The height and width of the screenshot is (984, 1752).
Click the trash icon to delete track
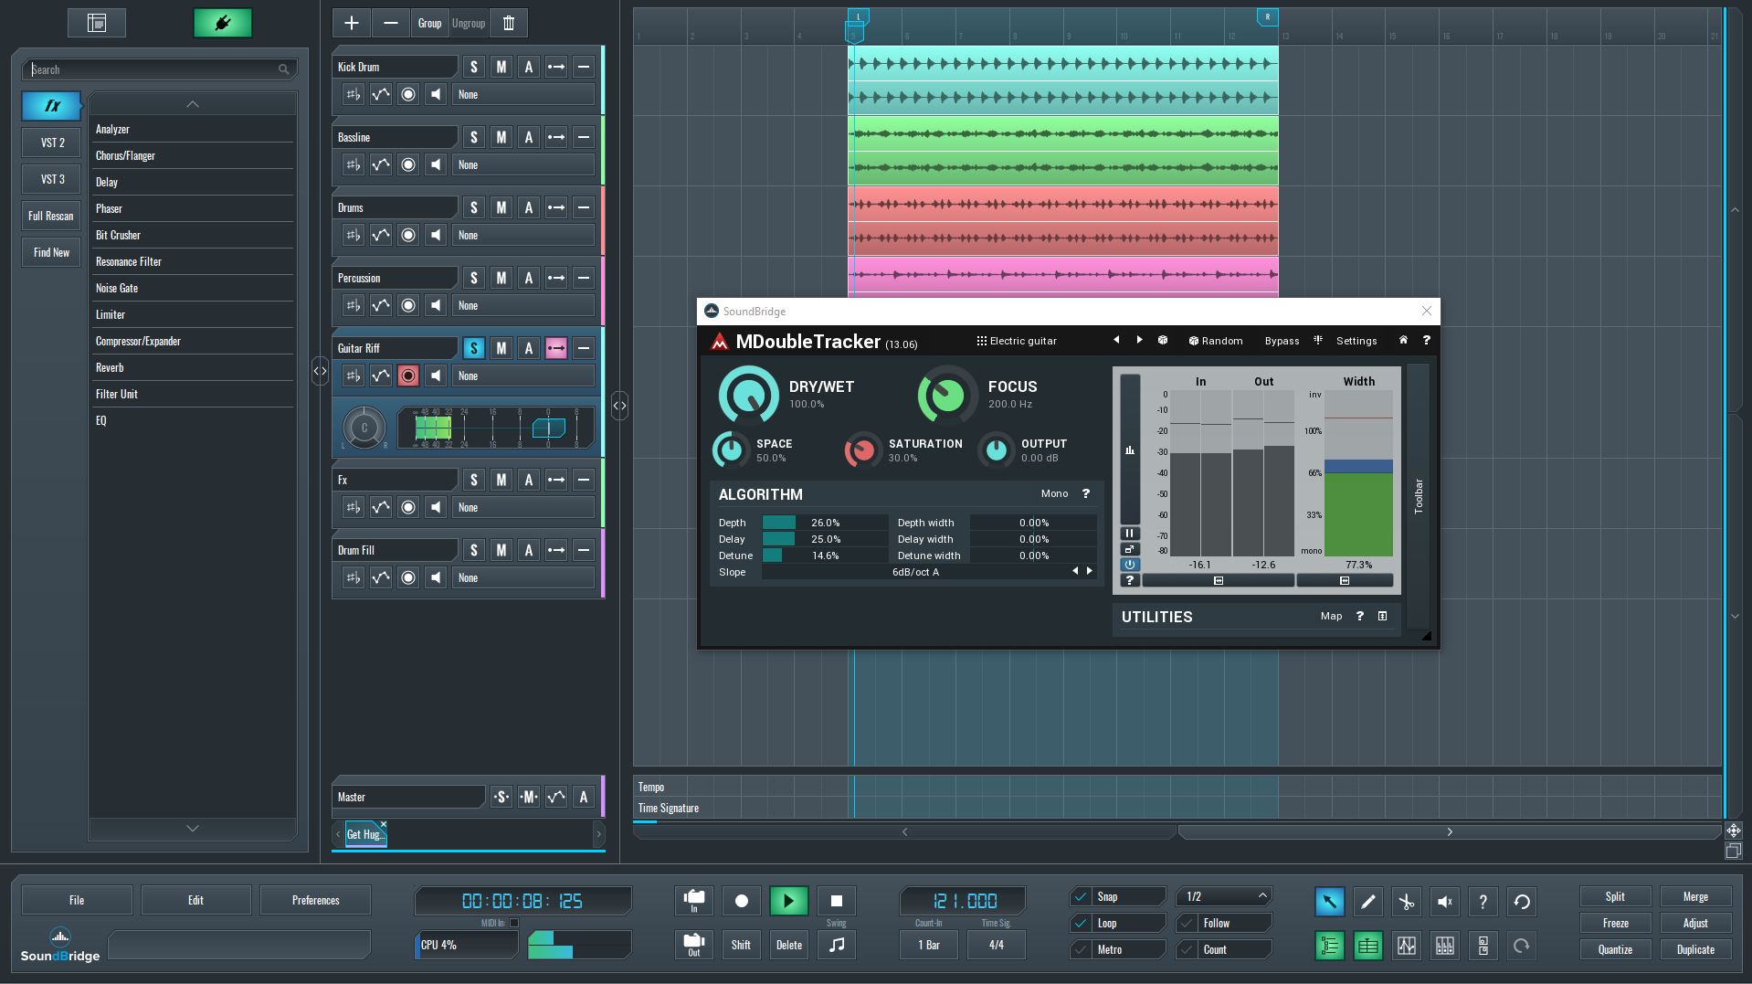[509, 23]
